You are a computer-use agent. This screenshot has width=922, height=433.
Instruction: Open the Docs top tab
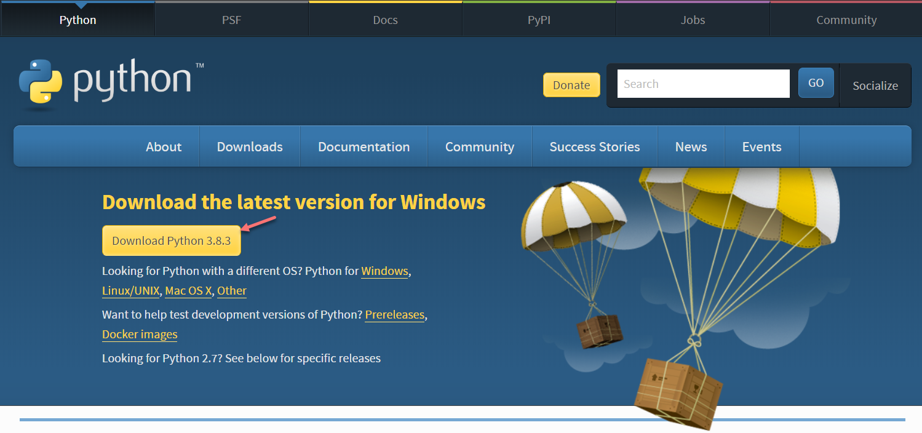coord(385,20)
